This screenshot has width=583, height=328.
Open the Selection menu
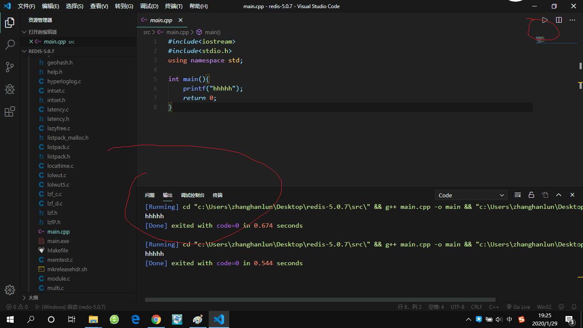75,6
